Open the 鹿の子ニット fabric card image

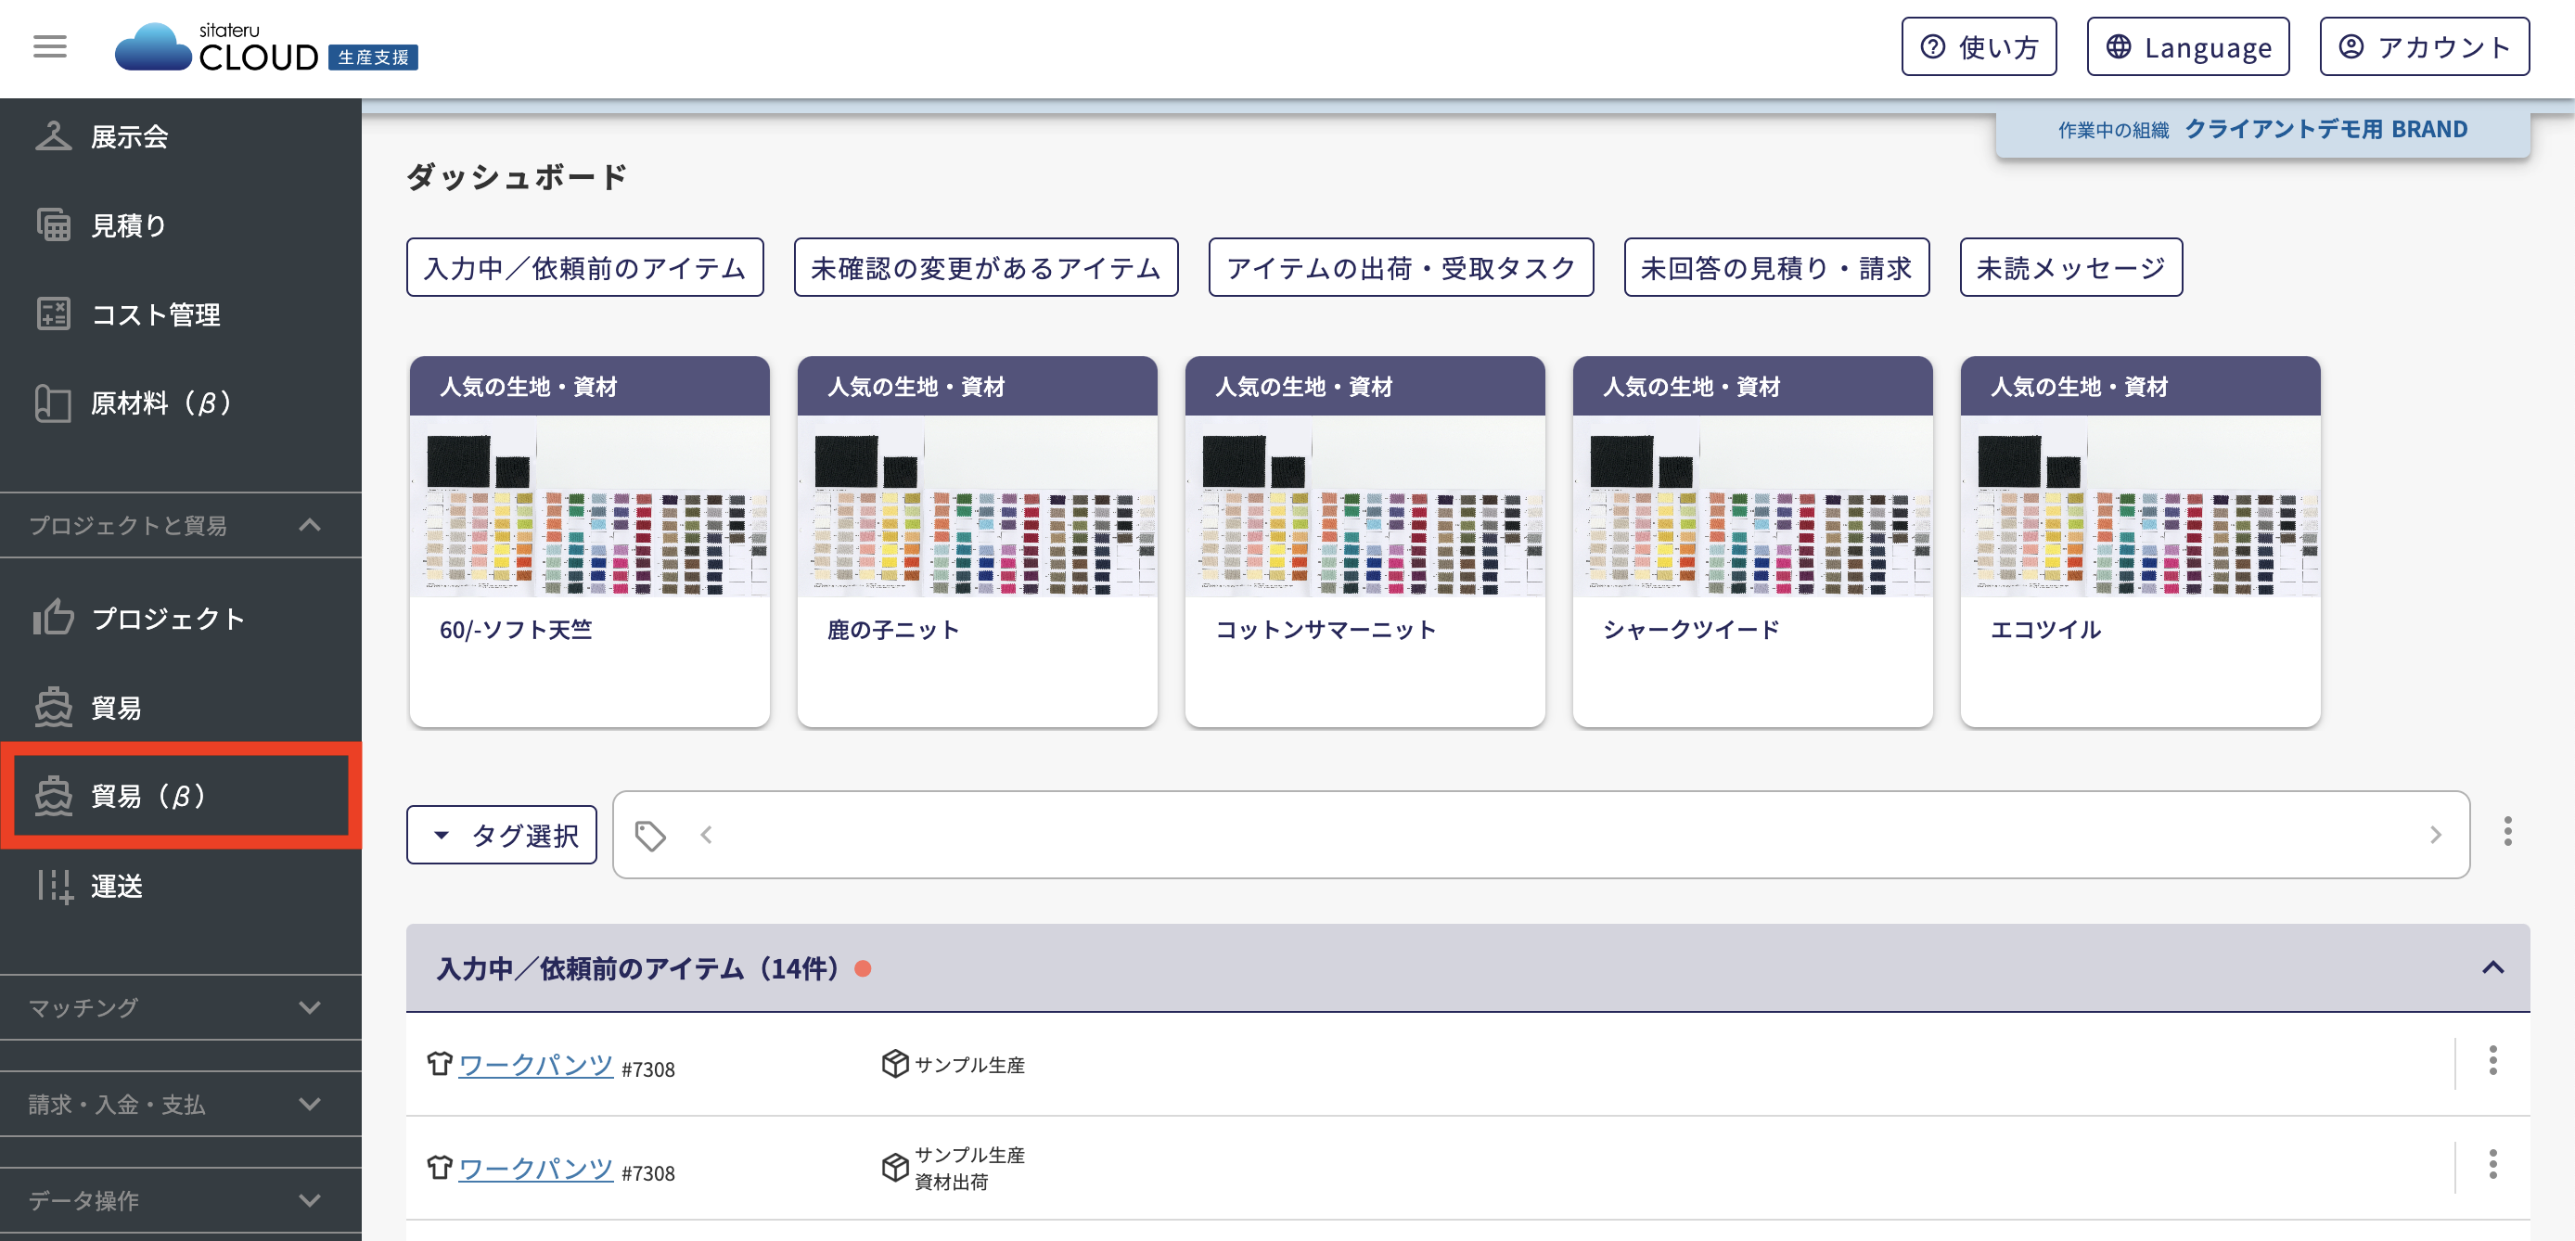point(978,505)
